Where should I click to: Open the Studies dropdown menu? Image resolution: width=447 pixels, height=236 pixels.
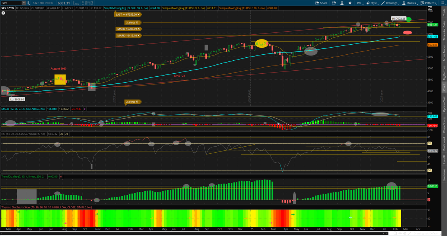409,3
